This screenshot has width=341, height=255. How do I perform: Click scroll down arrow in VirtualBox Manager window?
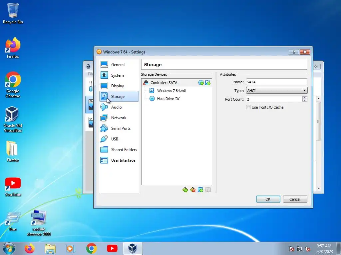319,189
